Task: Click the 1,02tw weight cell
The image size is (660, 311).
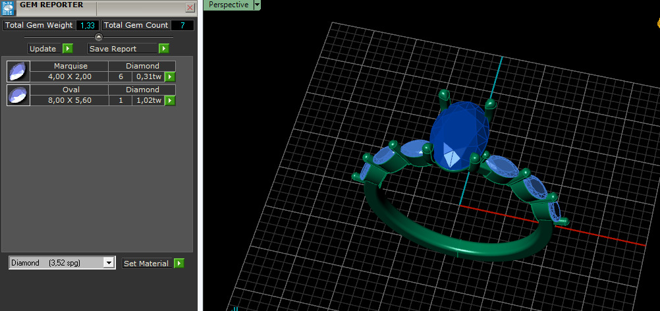Action: point(148,100)
